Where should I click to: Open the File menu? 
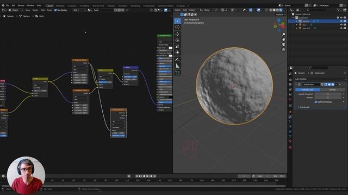coord(8,5)
